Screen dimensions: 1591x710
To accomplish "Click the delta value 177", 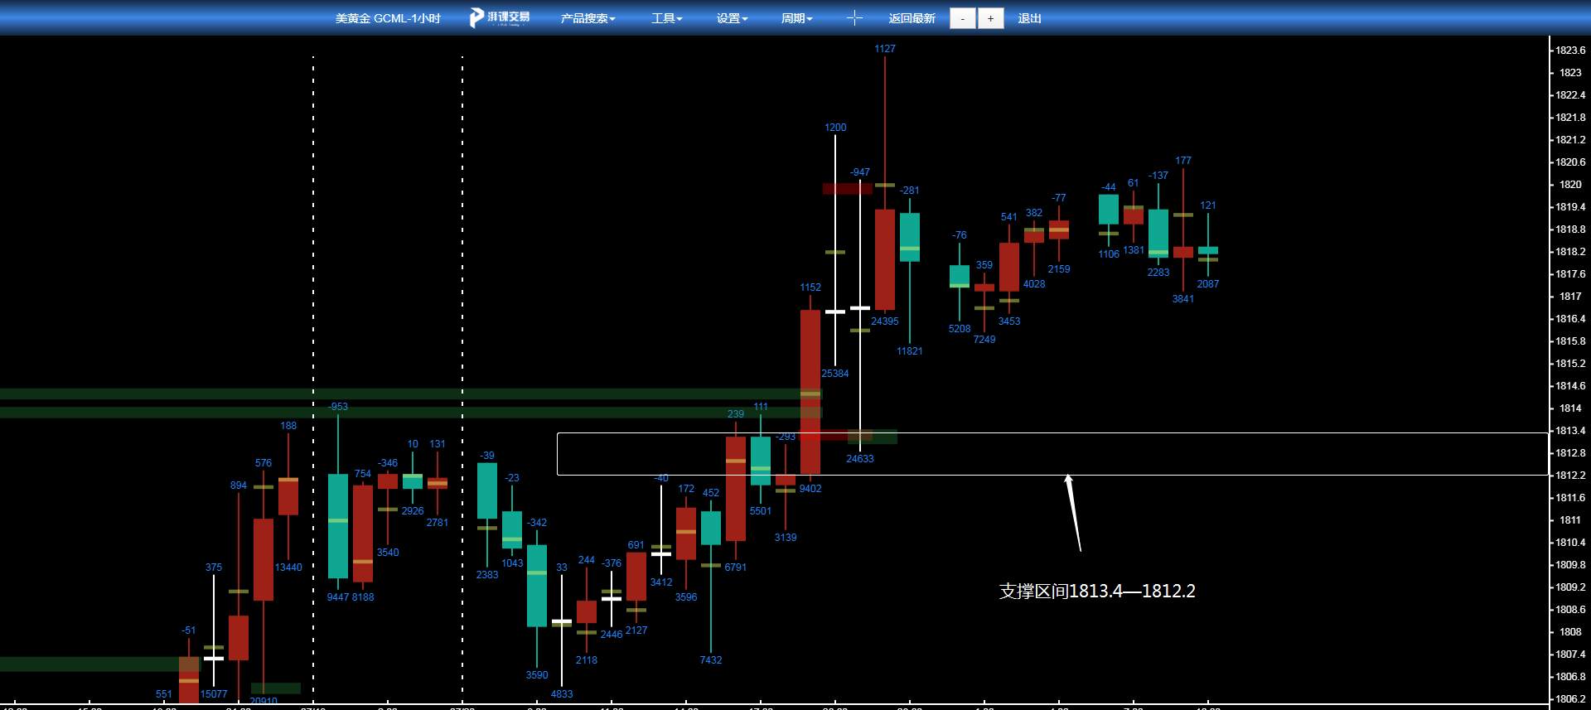I will [x=1183, y=161].
